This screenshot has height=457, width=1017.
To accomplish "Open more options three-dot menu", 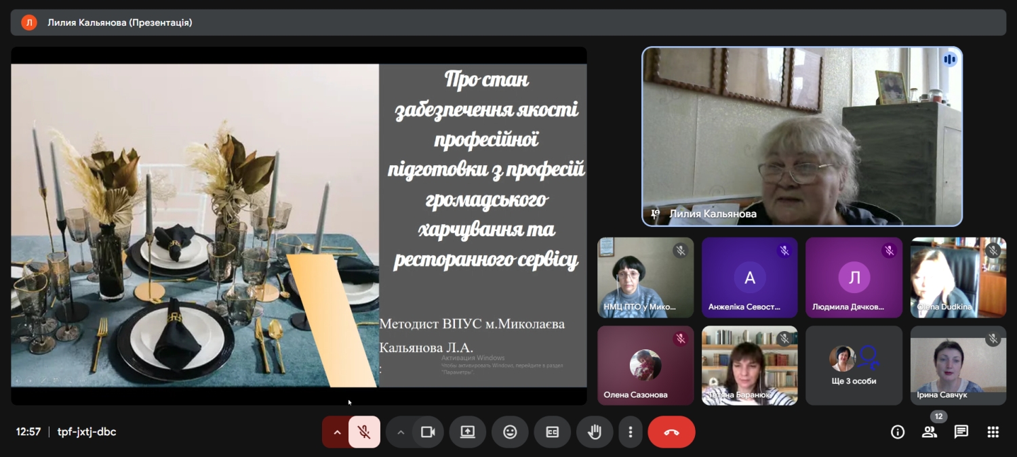I will (x=631, y=432).
